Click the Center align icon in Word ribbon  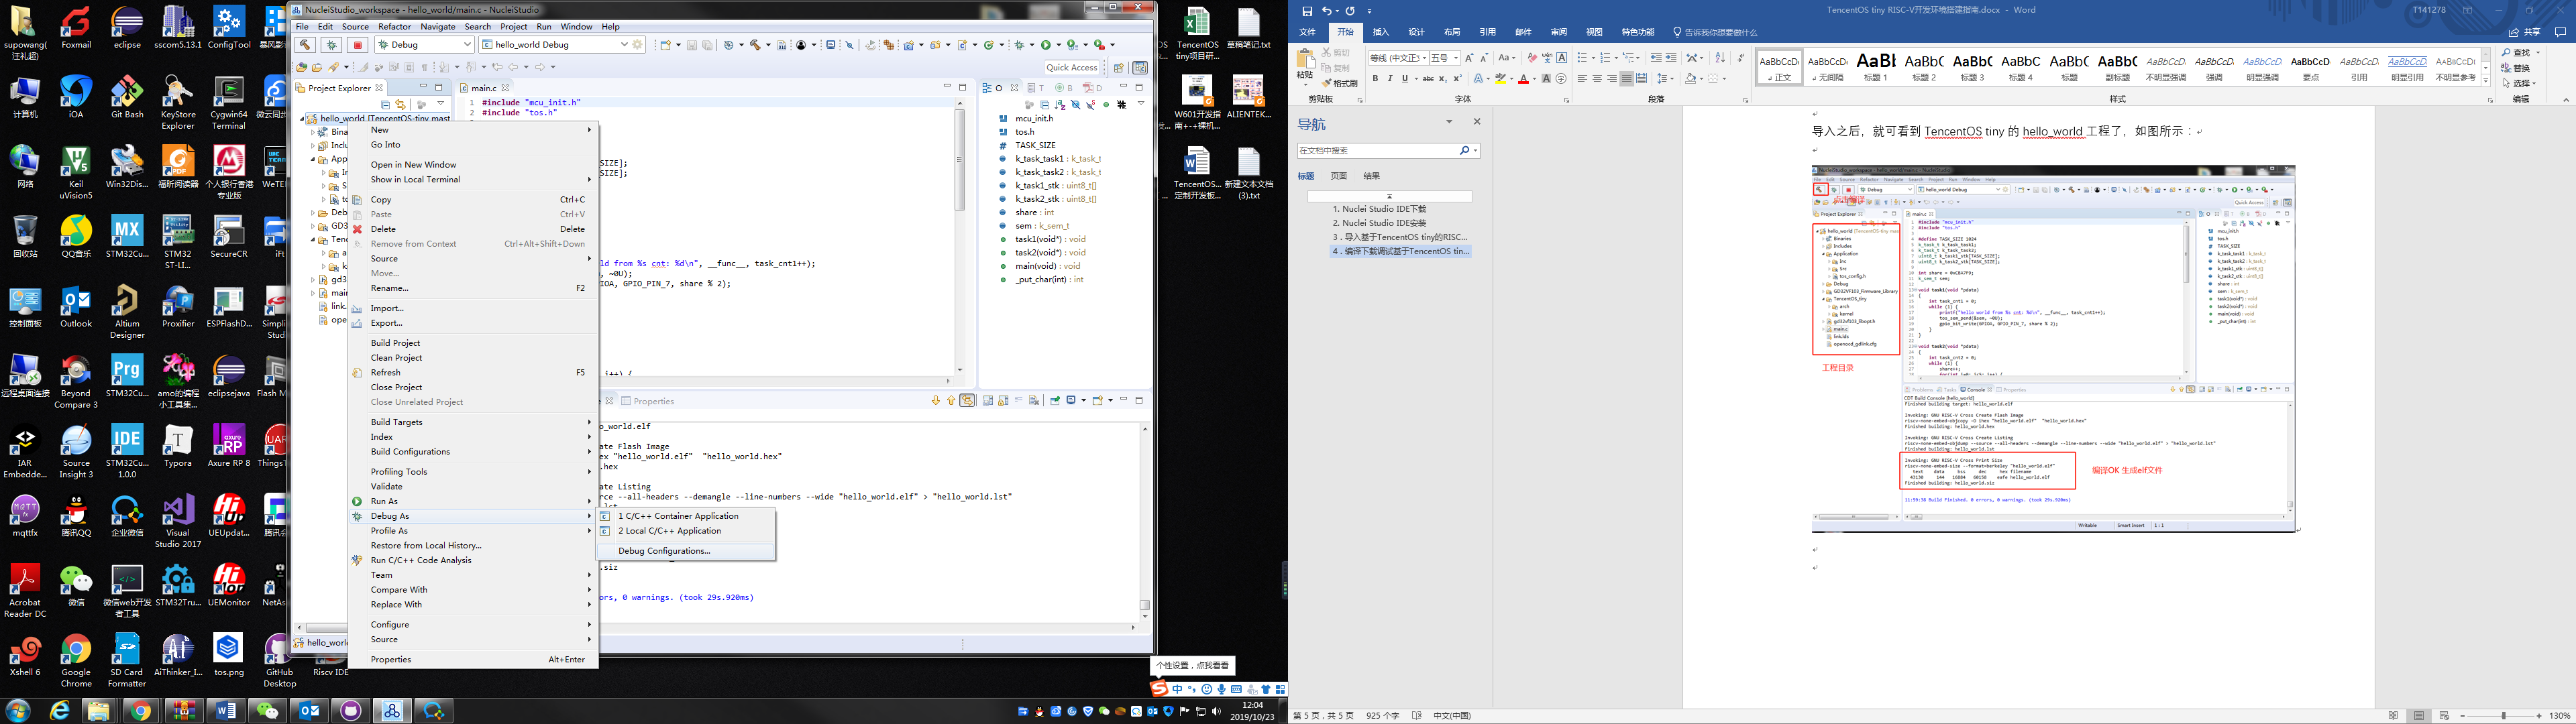point(1598,78)
